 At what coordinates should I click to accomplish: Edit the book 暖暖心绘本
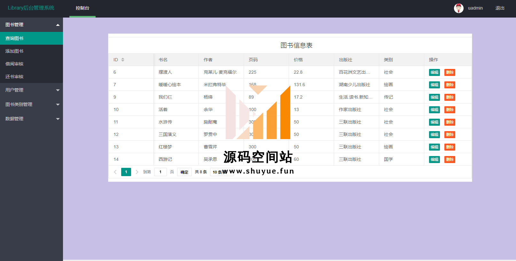click(434, 85)
